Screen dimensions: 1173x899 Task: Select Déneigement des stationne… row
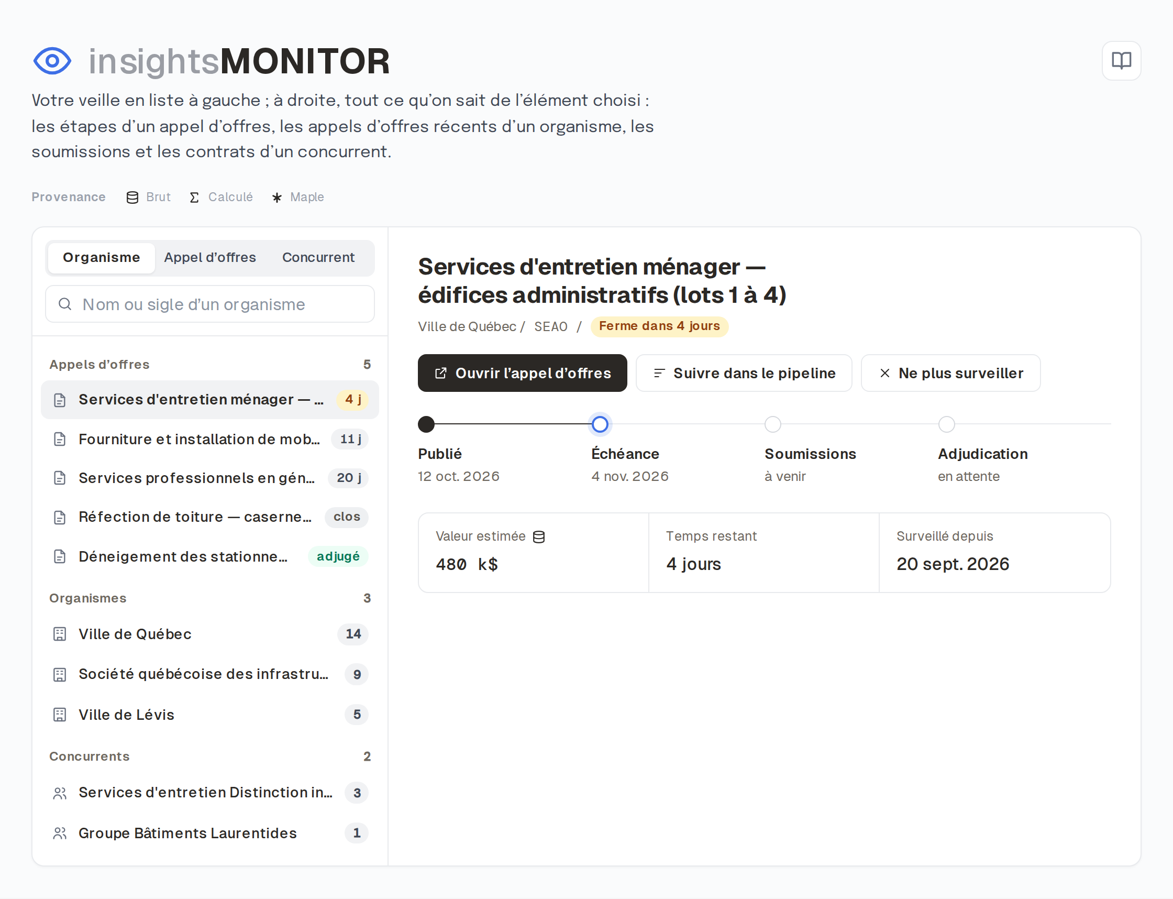pyautogui.click(x=209, y=556)
